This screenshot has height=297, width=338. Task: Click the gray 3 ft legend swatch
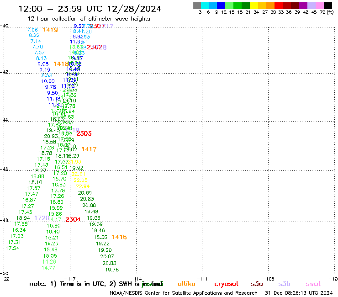pos(197,5)
